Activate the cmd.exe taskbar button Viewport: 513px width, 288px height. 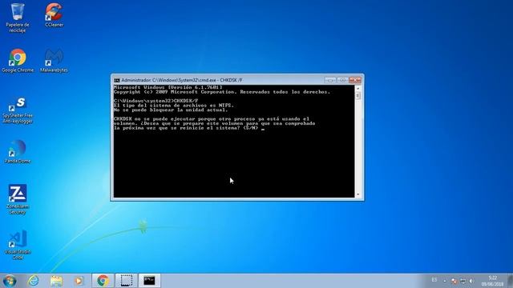(x=149, y=281)
